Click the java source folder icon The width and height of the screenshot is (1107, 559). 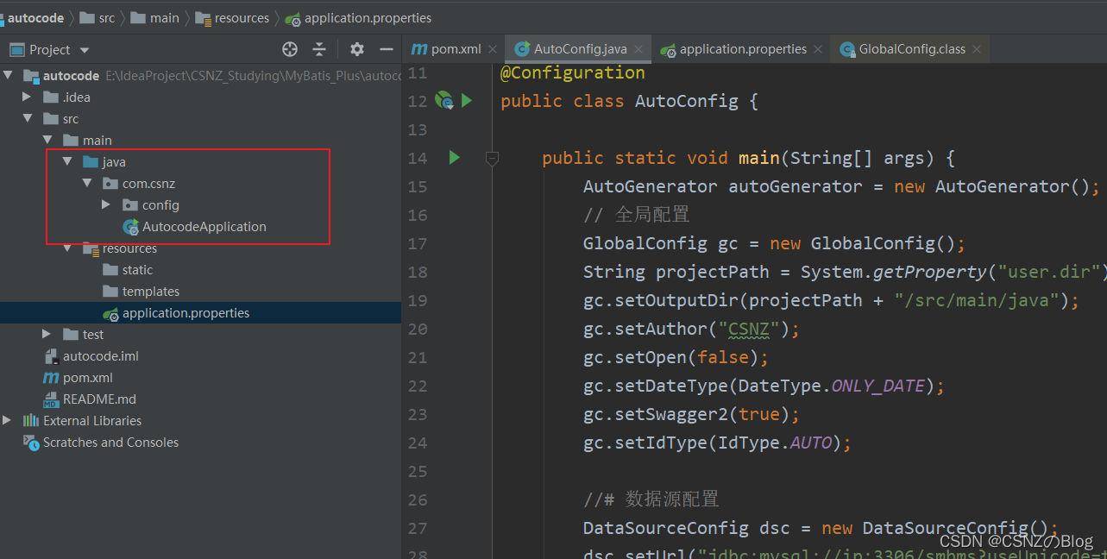pos(91,162)
